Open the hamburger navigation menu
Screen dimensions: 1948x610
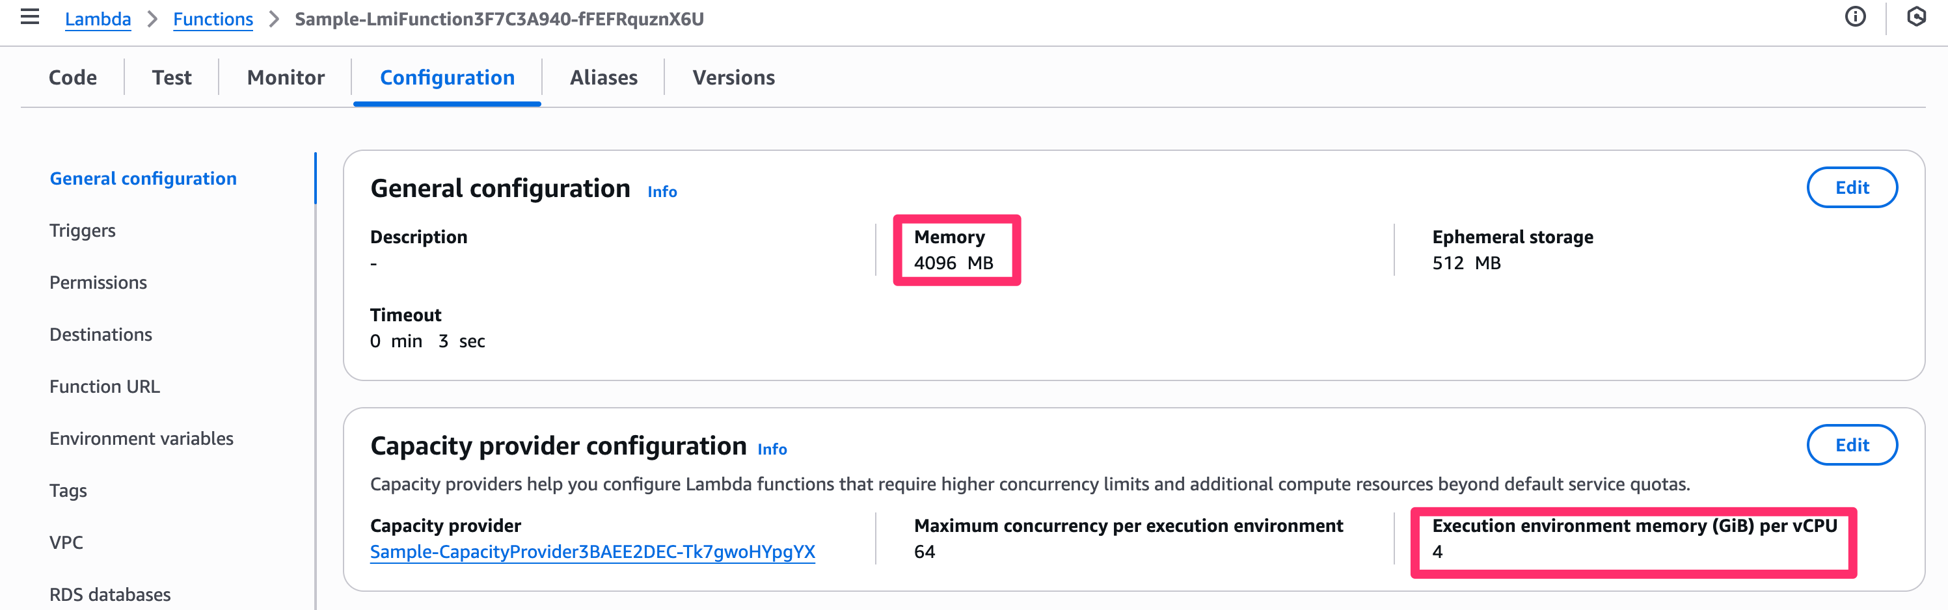pos(29,17)
